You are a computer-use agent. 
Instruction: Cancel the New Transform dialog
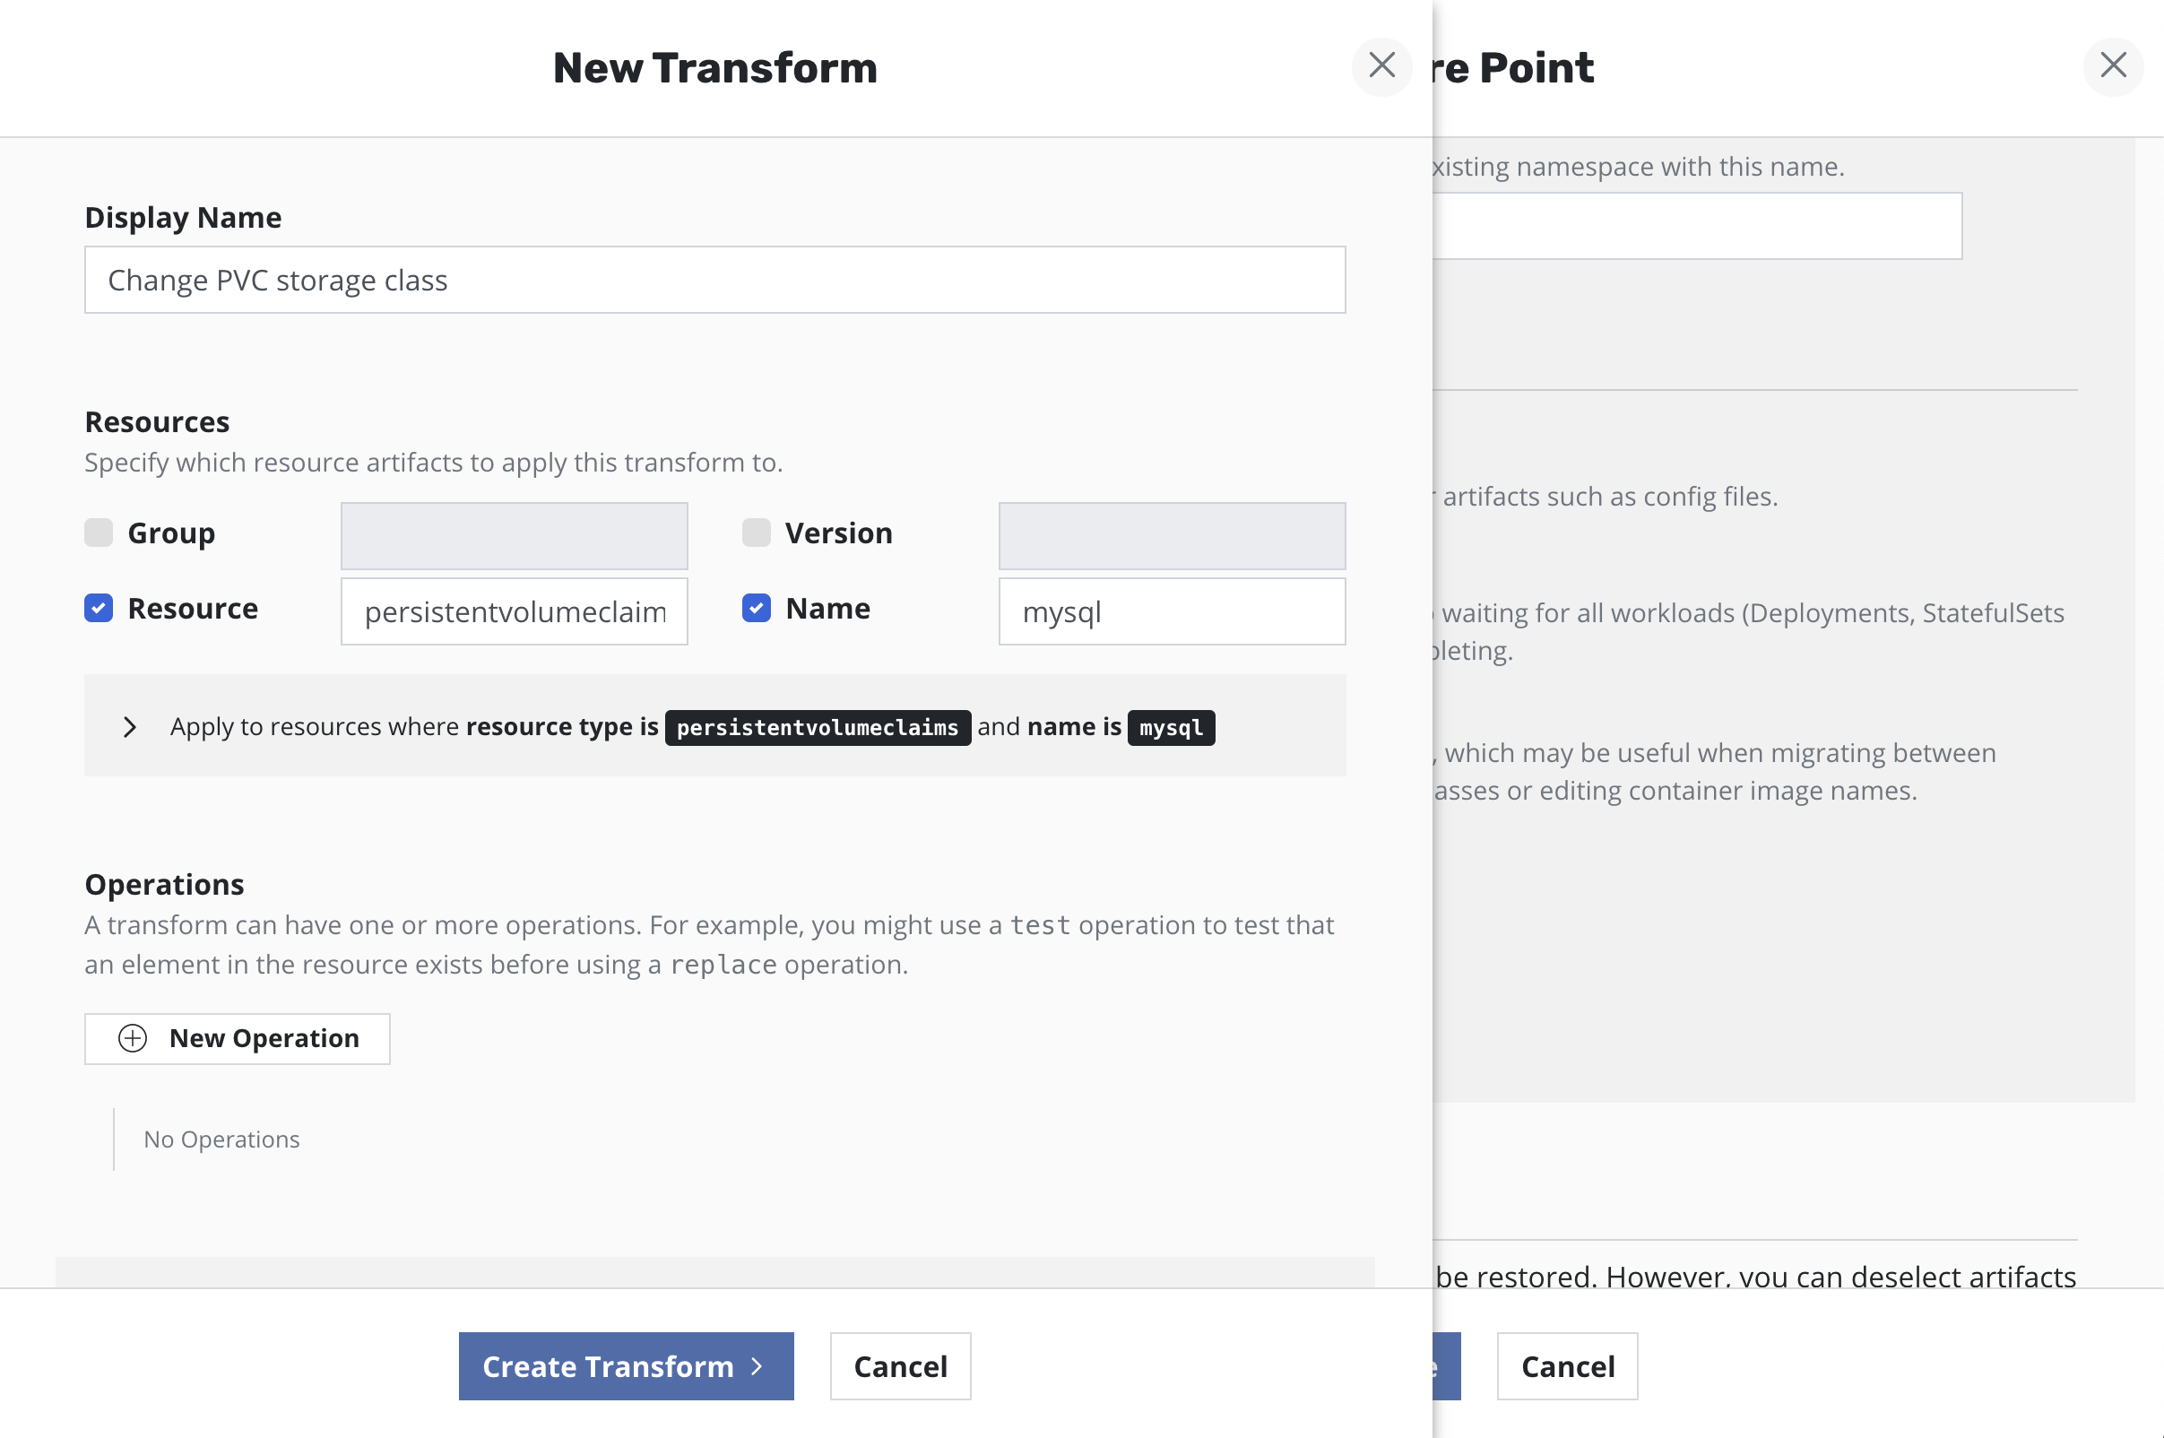click(899, 1366)
